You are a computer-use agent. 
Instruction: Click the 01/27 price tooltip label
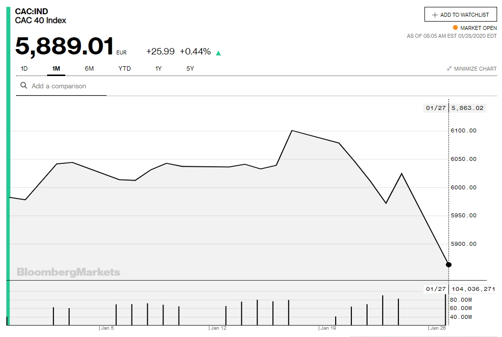(435, 108)
